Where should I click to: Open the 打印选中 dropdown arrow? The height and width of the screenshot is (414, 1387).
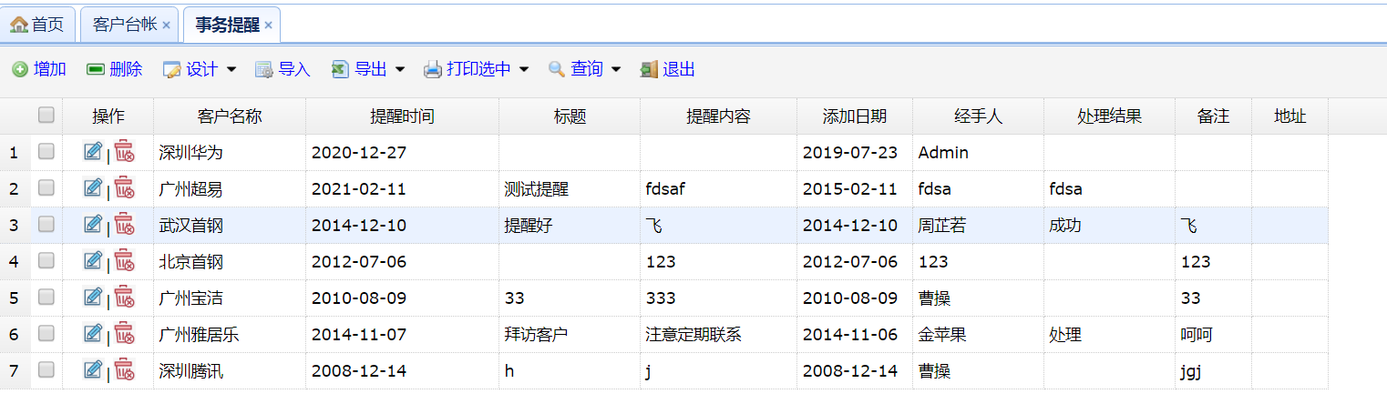[x=525, y=70]
